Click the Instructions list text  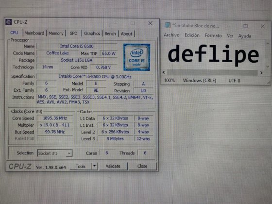tap(95, 100)
